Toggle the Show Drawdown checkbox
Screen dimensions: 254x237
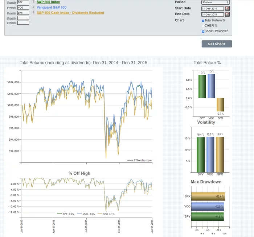pyautogui.click(x=203, y=31)
